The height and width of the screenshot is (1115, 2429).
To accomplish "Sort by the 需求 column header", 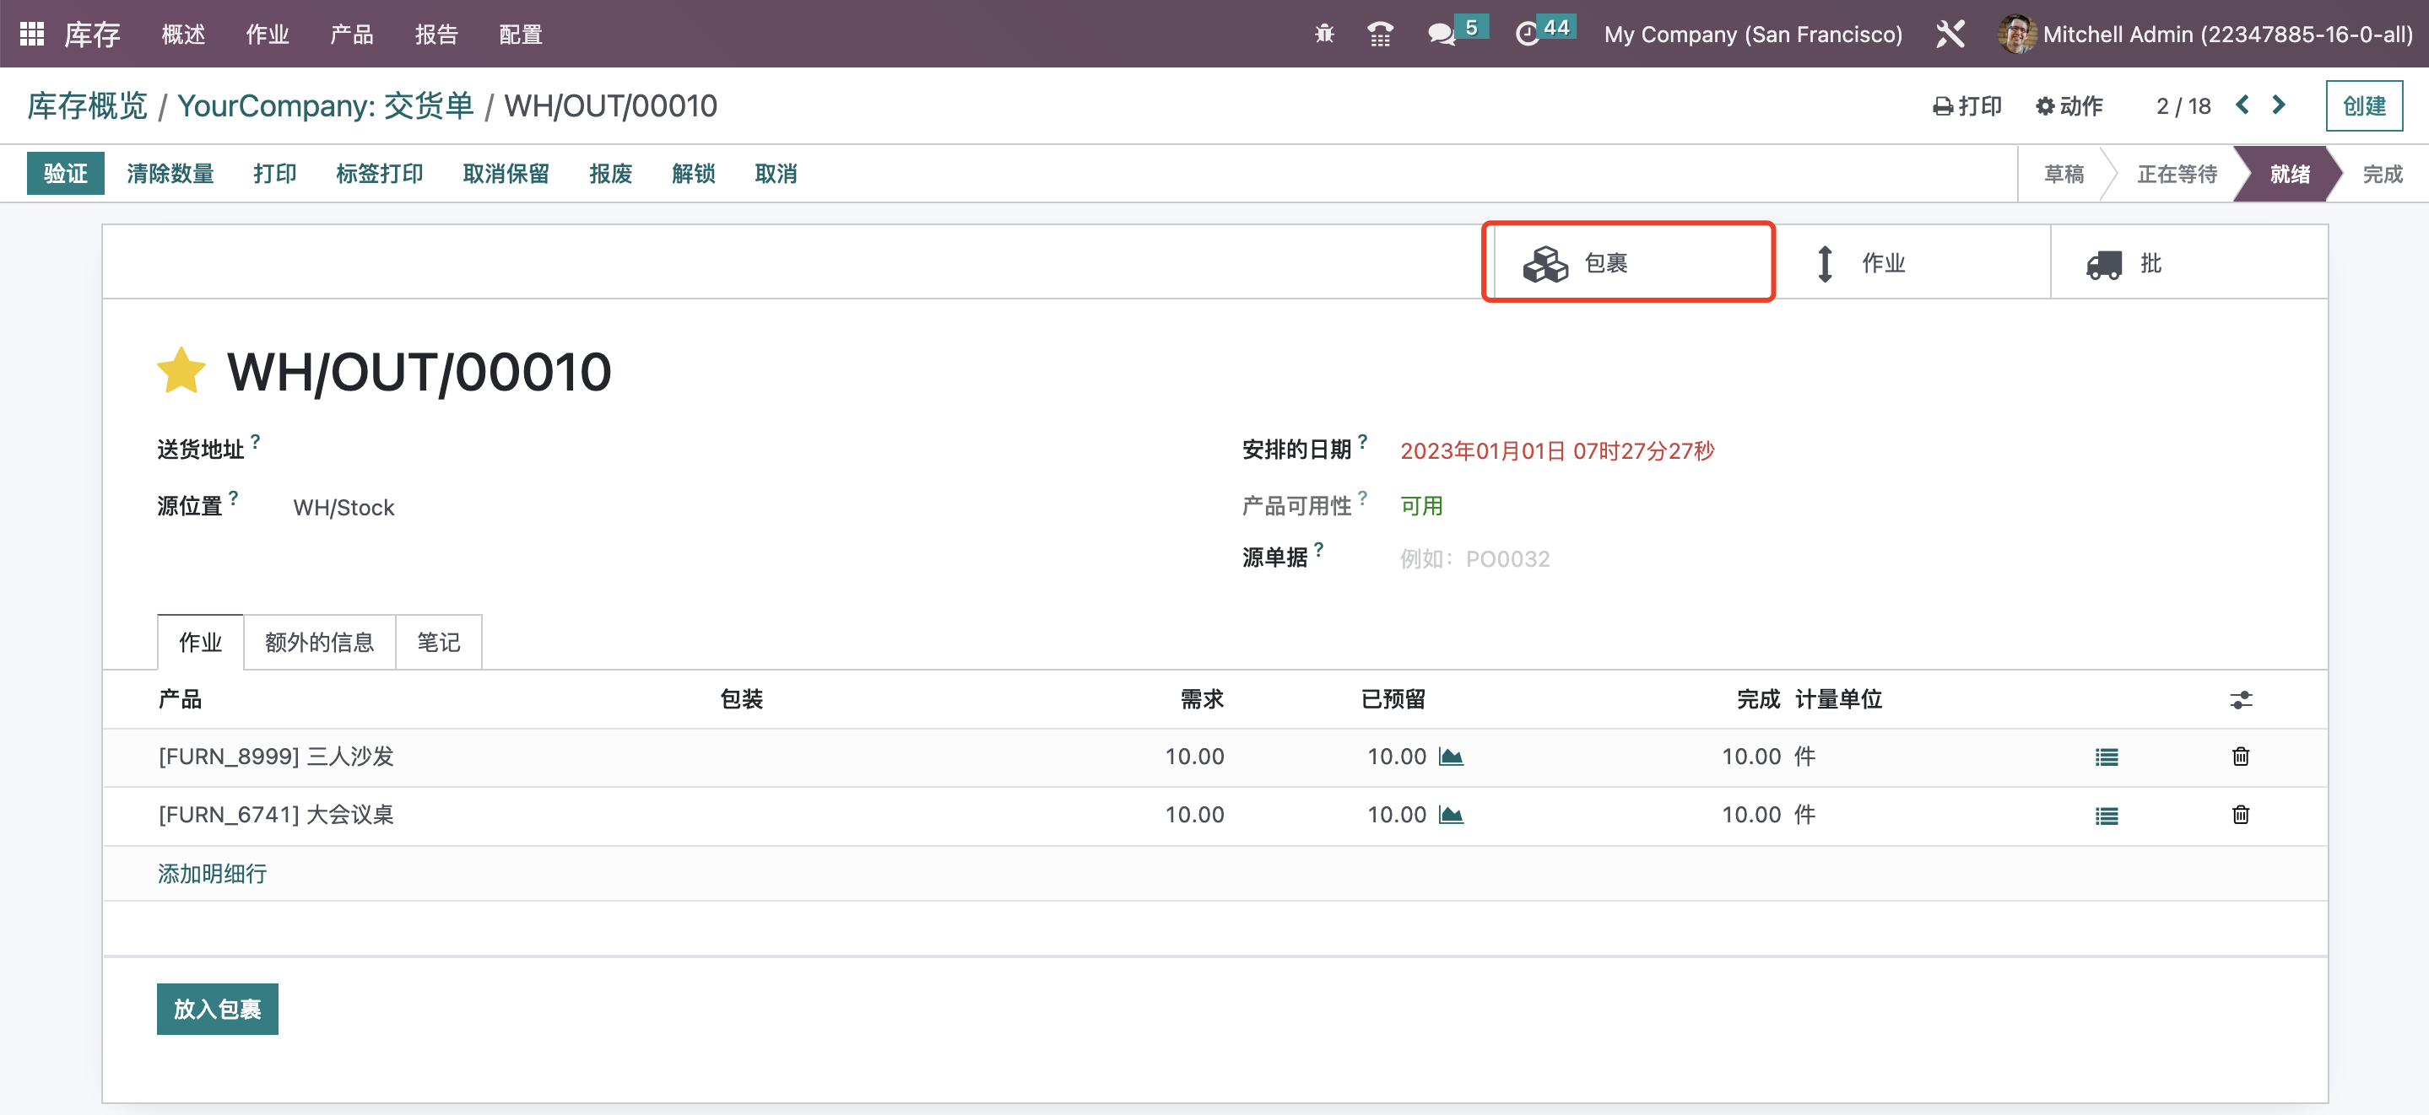I will pos(1202,698).
